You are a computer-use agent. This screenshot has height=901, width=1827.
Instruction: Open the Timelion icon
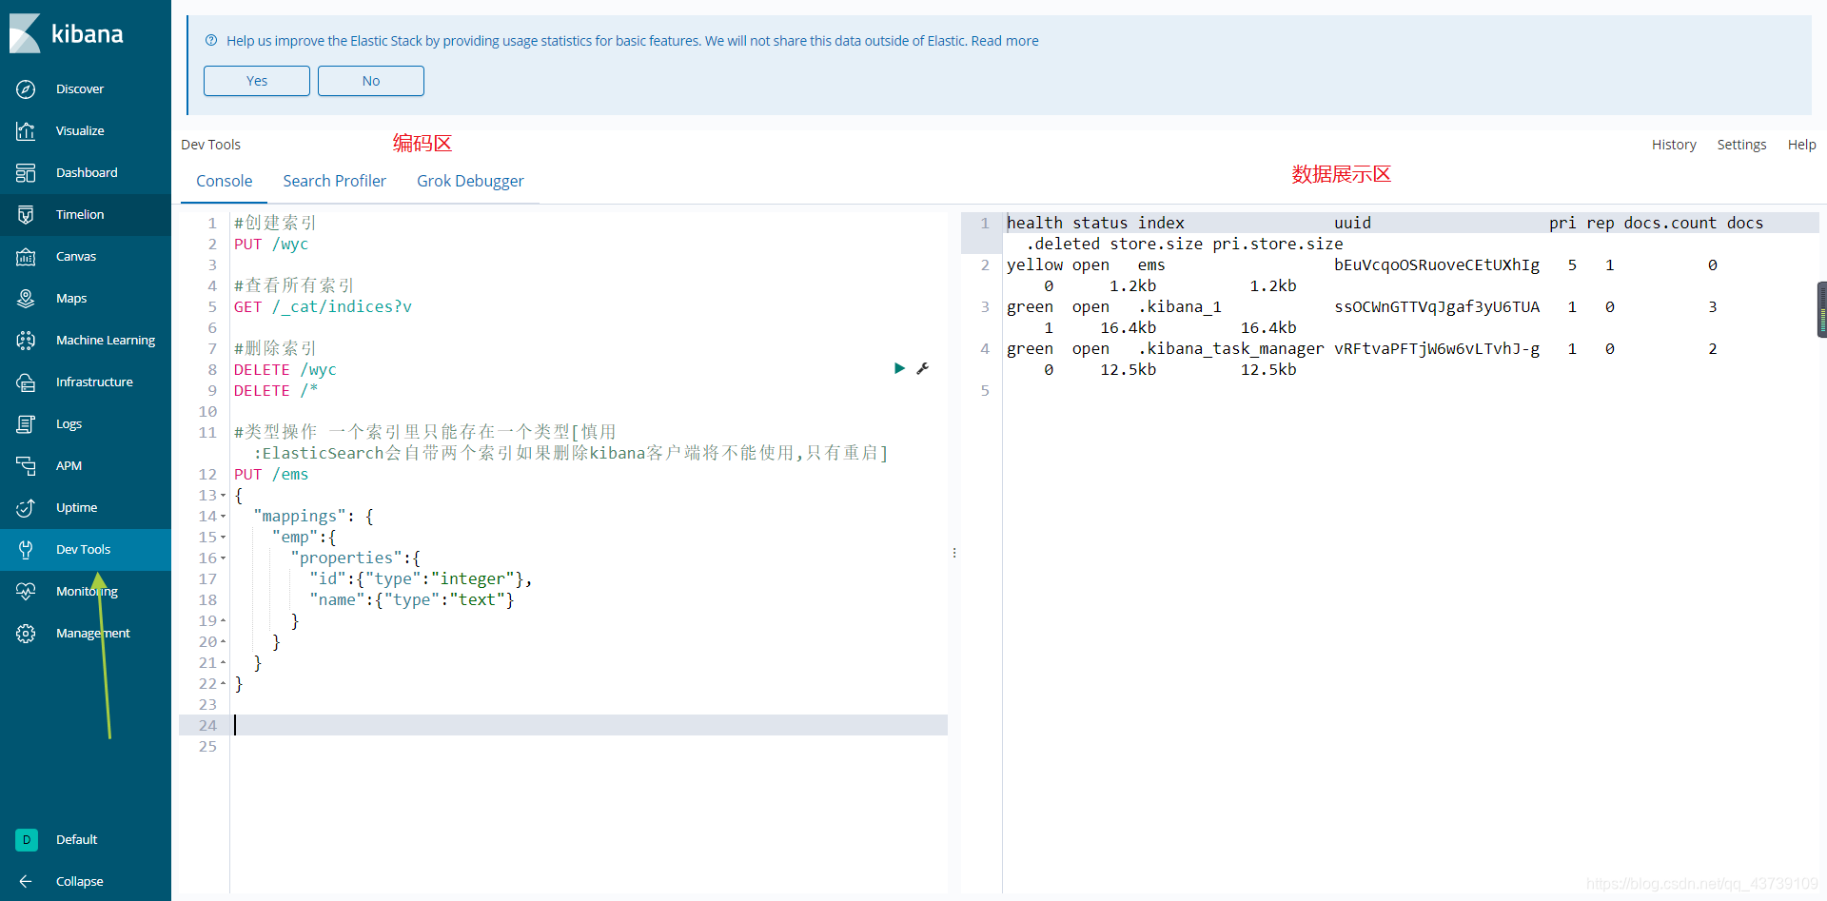26,214
